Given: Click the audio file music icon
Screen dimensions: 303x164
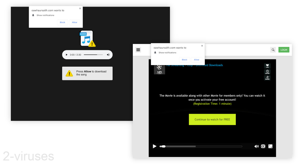Looking at the screenshot, I should [x=87, y=39].
